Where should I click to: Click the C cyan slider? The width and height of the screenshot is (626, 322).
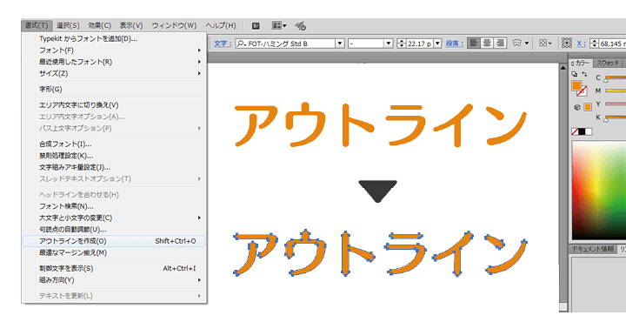[x=616, y=77]
